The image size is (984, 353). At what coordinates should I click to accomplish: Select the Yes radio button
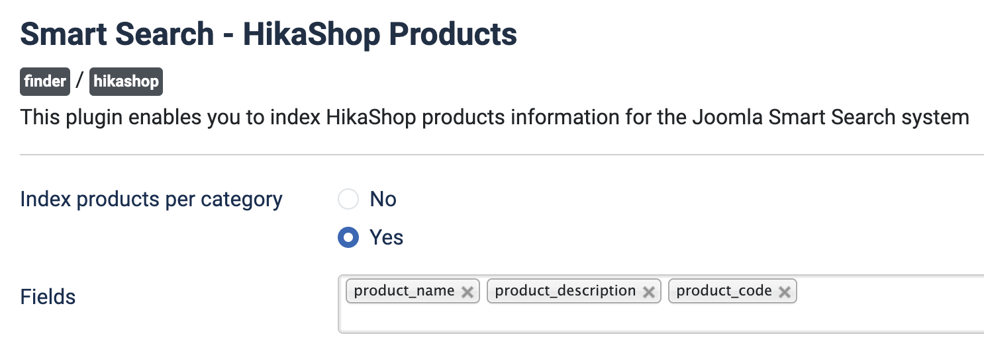point(348,237)
